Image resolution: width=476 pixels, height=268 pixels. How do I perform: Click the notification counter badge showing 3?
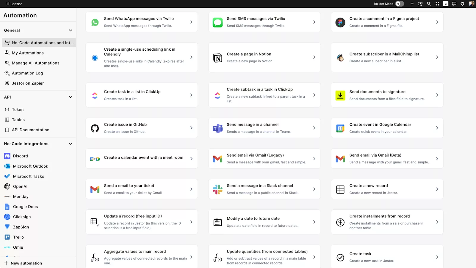click(445, 4)
